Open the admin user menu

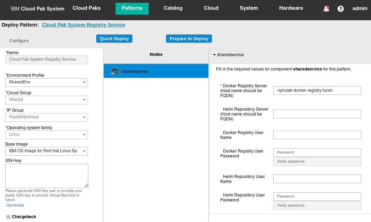[360, 8]
